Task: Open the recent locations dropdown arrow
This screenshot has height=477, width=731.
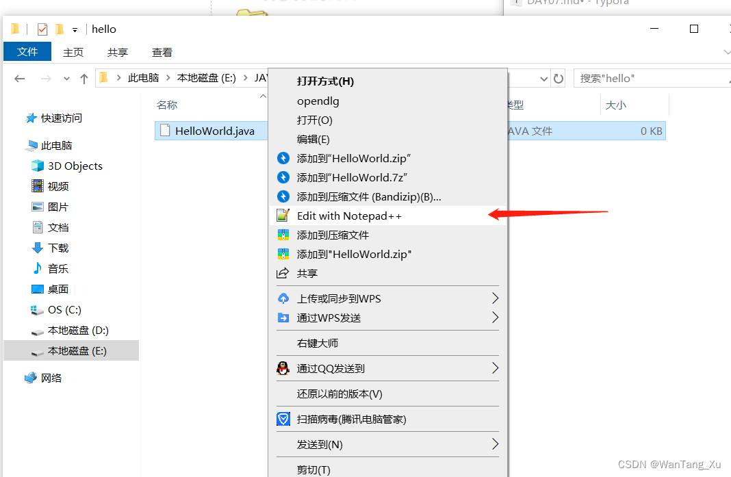Action: (66, 79)
